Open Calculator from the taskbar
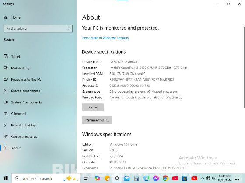Screen dimensions: 245x183 click(x=136, y=178)
